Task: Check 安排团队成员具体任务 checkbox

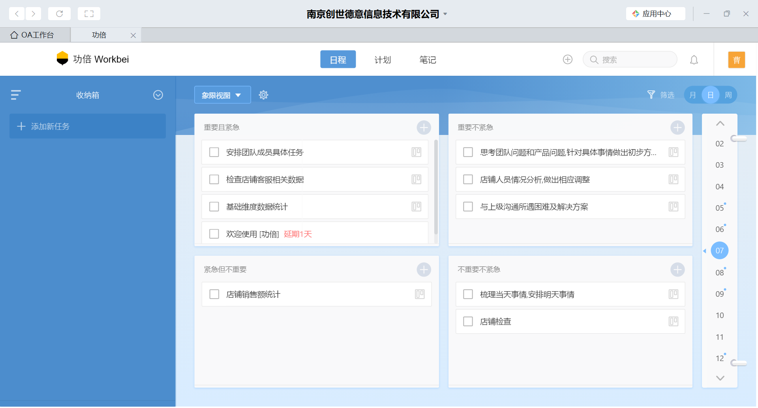Action: tap(214, 152)
